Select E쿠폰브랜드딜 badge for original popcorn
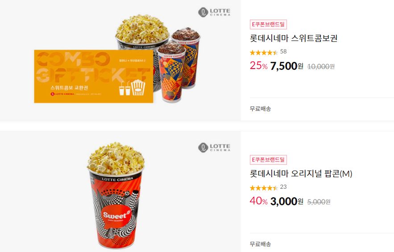Screen dimensions: 394x252 point(268,160)
